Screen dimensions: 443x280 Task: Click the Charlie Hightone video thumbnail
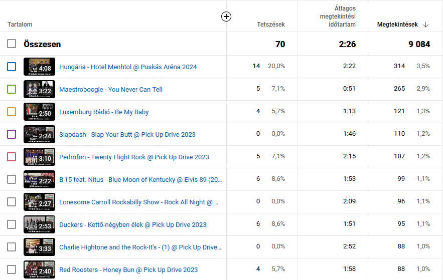point(39,247)
